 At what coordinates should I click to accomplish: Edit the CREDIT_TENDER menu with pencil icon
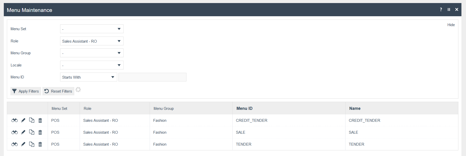click(x=23, y=120)
